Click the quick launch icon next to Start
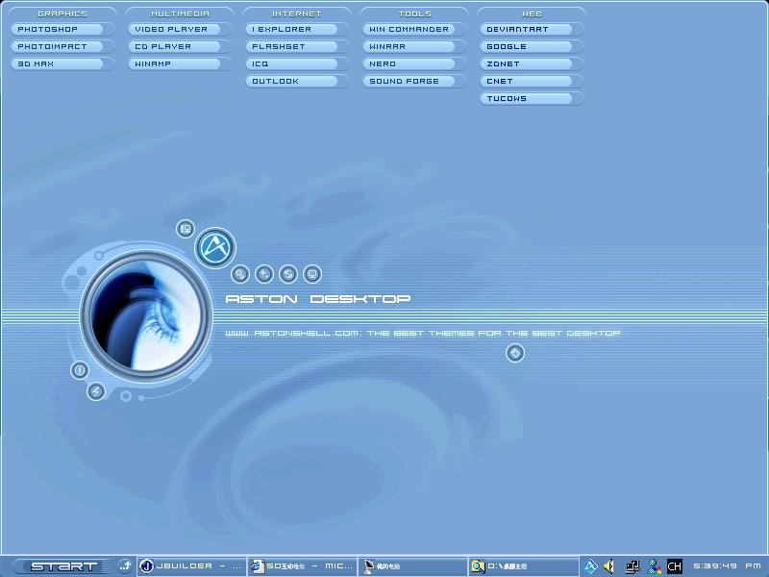The image size is (769, 577). (x=124, y=566)
